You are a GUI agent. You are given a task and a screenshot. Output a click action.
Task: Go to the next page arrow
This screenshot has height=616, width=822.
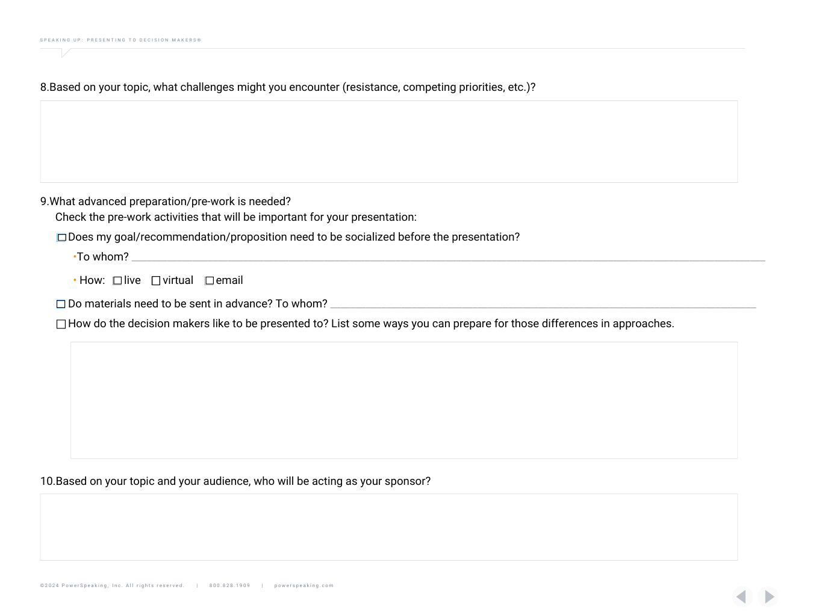[768, 597]
